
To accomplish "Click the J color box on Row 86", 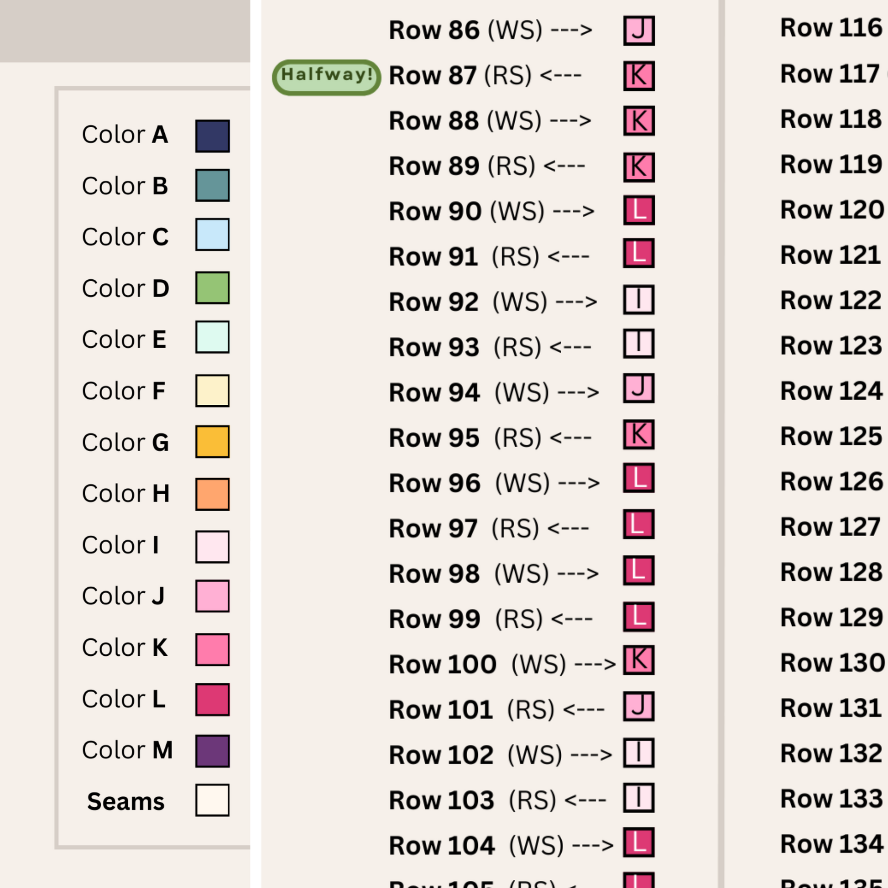I will pyautogui.click(x=639, y=30).
